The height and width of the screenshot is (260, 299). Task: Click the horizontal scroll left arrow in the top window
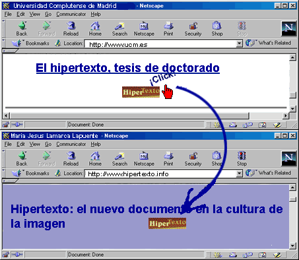(6, 115)
